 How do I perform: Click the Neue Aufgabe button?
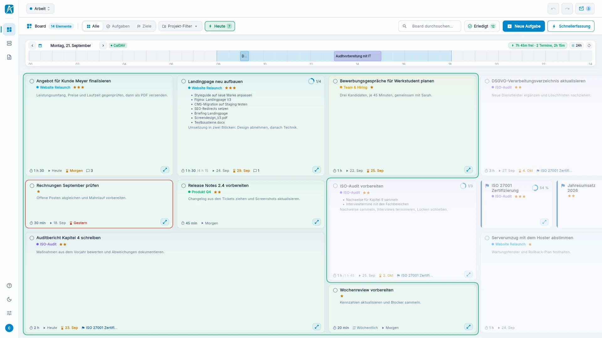coord(524,26)
